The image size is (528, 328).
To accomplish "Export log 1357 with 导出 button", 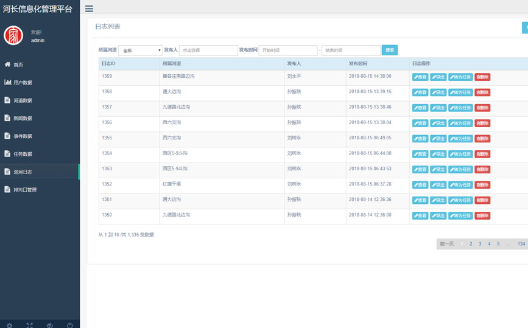I will pyautogui.click(x=438, y=108).
